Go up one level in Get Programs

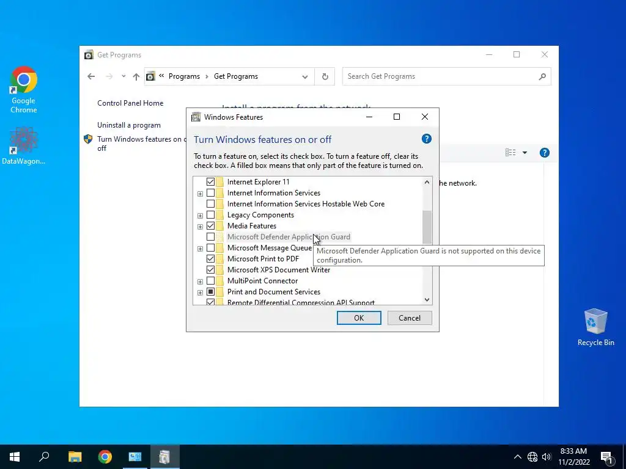point(136,76)
